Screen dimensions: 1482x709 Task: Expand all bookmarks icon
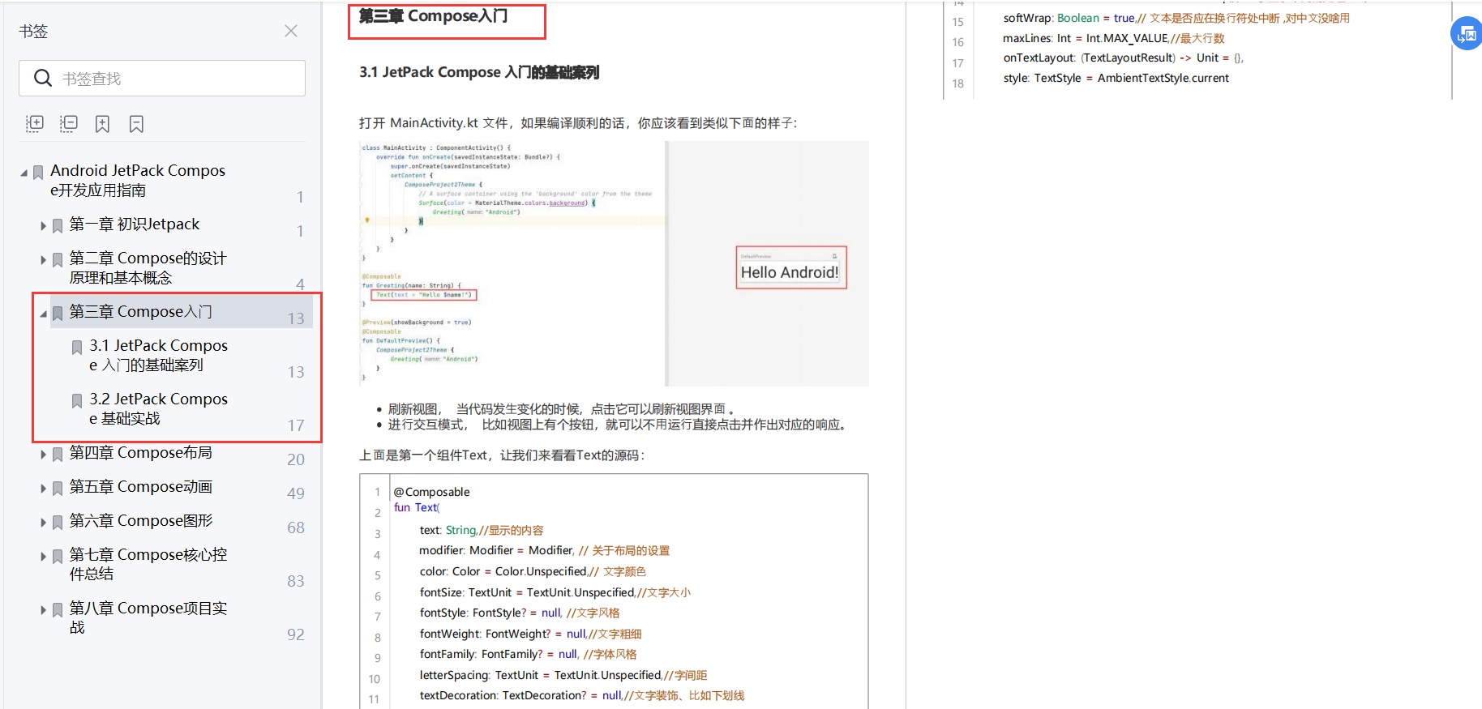click(x=35, y=123)
